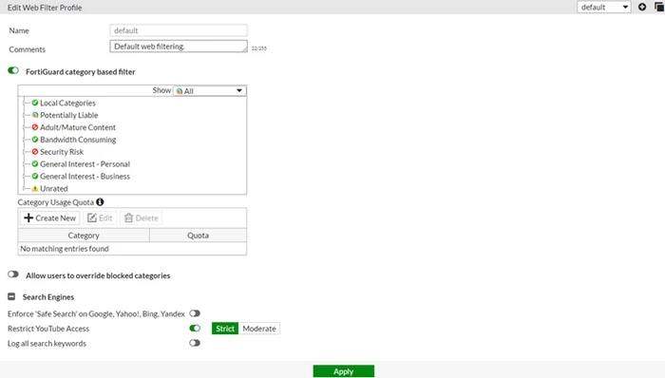Image resolution: width=665 pixels, height=378 pixels.
Task: Click the General Interest - Business allow icon
Action: tap(35, 176)
